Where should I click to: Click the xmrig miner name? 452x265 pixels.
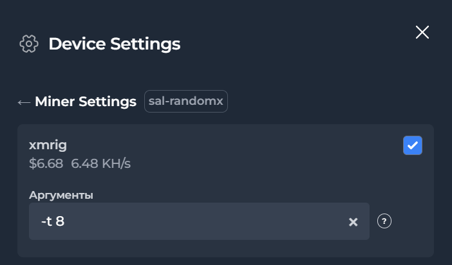click(48, 145)
